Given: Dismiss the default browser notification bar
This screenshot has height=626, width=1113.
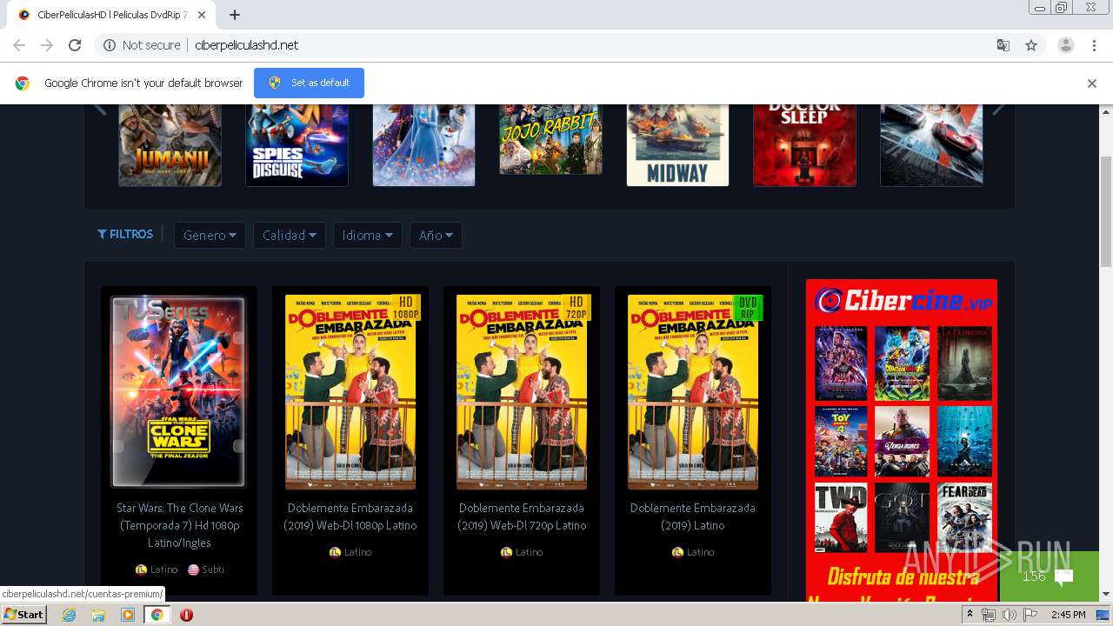Looking at the screenshot, I should (x=1092, y=83).
